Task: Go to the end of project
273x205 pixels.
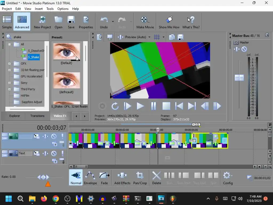Action: 192,106
